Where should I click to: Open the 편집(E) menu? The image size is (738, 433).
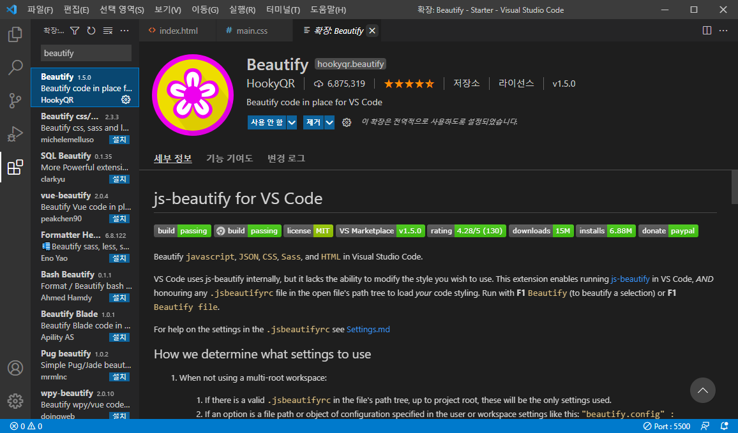click(x=76, y=10)
